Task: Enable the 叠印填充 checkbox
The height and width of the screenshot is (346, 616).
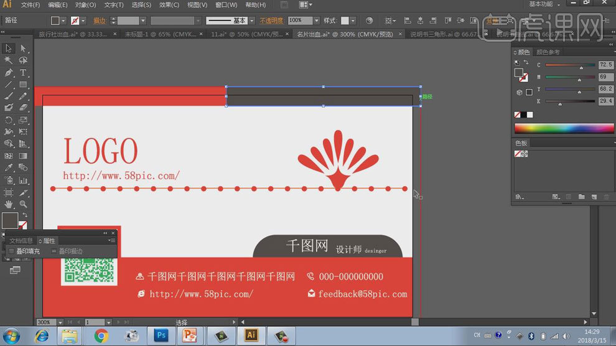Action: coord(11,251)
